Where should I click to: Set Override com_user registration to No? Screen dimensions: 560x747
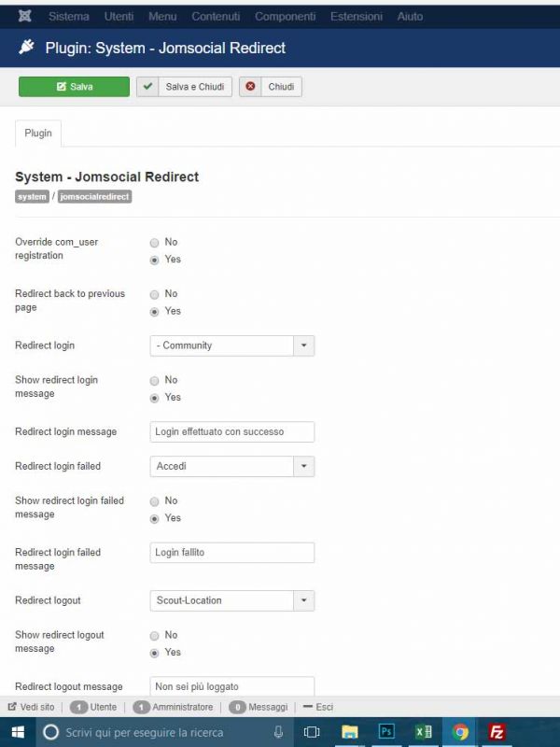click(154, 243)
